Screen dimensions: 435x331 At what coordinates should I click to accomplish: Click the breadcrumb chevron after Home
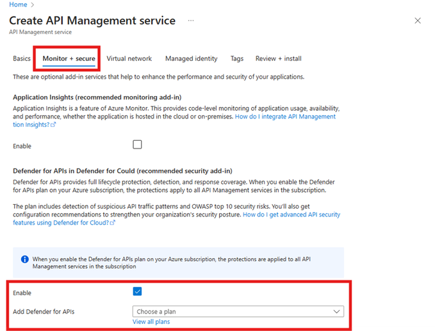[x=33, y=4]
